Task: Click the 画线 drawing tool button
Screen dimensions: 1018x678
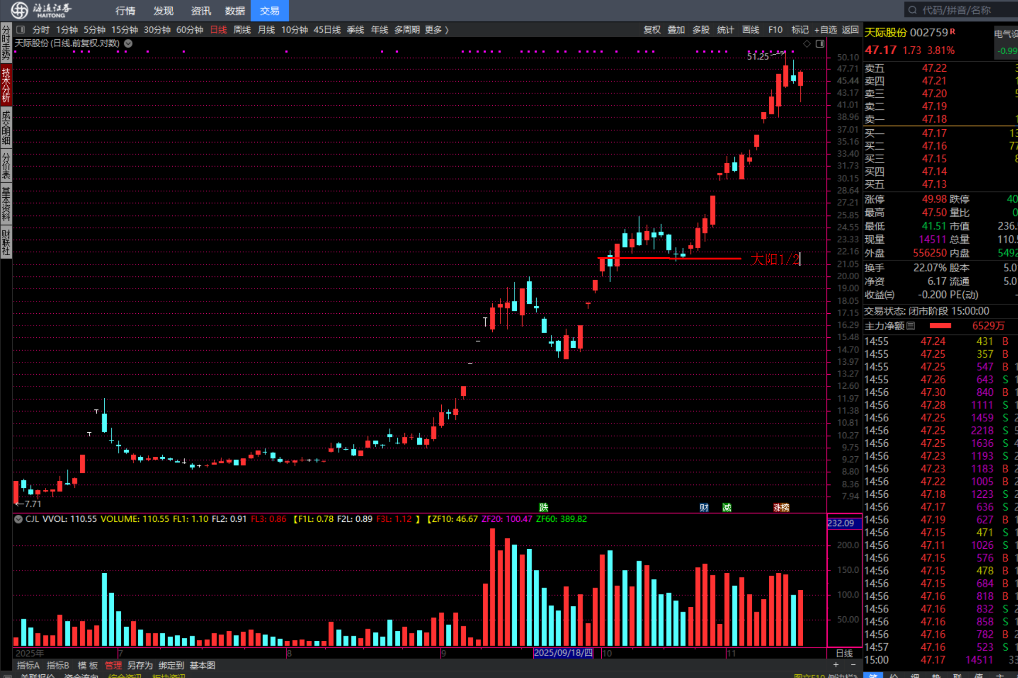Action: point(750,30)
